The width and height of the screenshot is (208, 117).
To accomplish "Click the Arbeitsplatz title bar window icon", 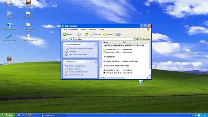I will coord(63,26).
